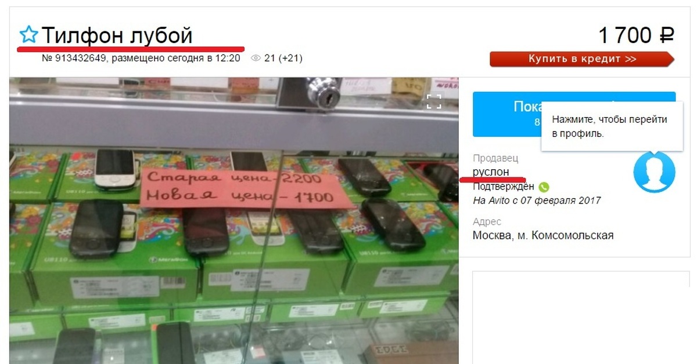The image size is (697, 364).
Task: Click the eye views icon
Action: point(256,58)
